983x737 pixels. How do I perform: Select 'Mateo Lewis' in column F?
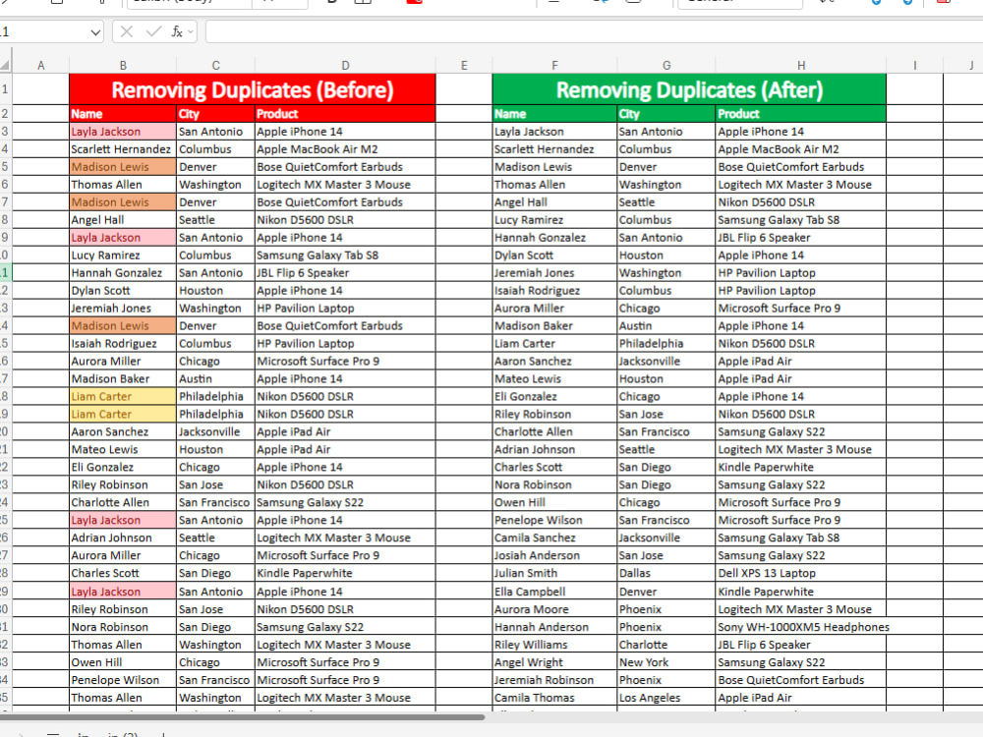pos(554,378)
